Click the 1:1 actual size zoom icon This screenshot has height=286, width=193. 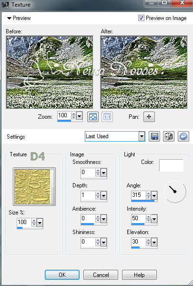click(x=107, y=117)
